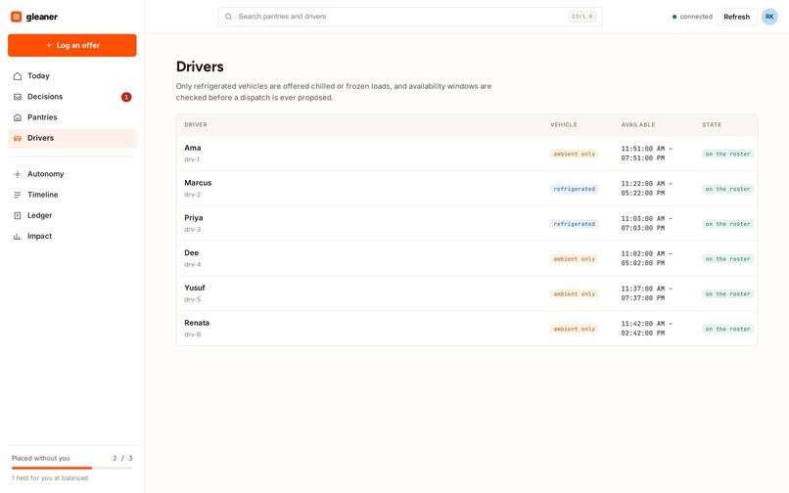Click Renata's on the roster state
789x493 pixels.
click(727, 329)
